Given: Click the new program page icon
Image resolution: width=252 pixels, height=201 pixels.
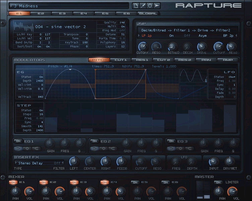Looking at the screenshot, I should (x=136, y=6).
